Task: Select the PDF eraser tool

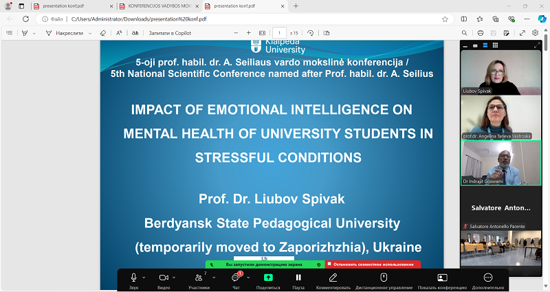Action: tap(102, 33)
